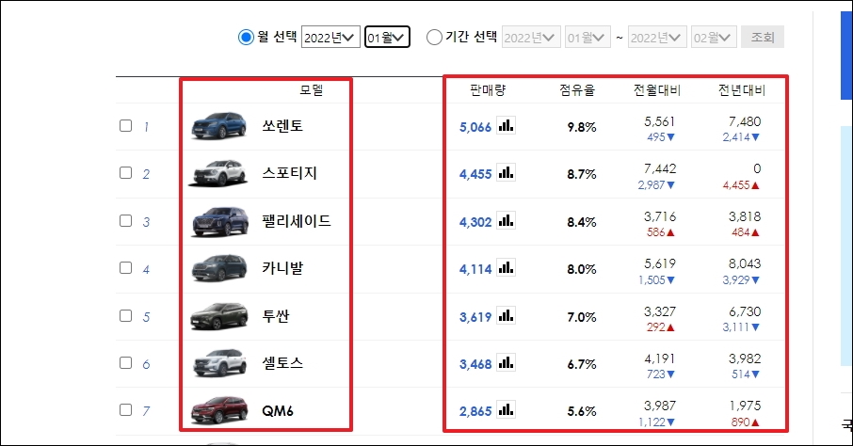Viewport: 853px width, 446px height.
Task: Open the 01월 month dropdown for month selection
Action: pos(387,37)
